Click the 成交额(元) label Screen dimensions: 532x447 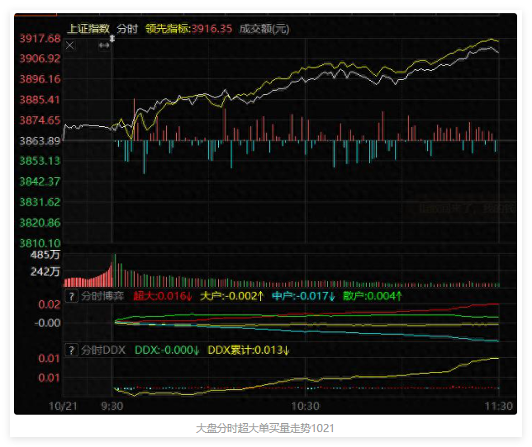click(264, 28)
